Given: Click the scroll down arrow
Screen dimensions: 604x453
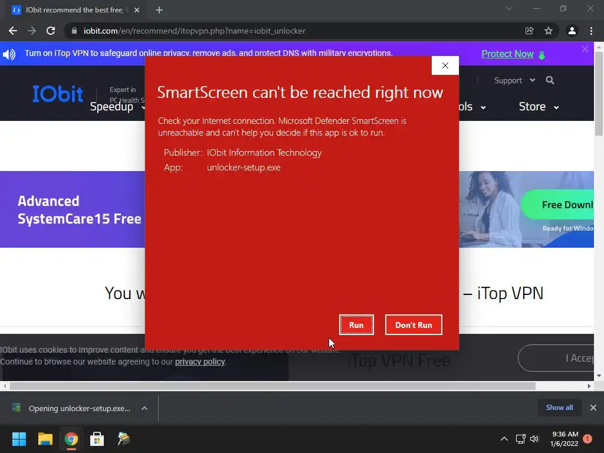Looking at the screenshot, I should (x=599, y=376).
